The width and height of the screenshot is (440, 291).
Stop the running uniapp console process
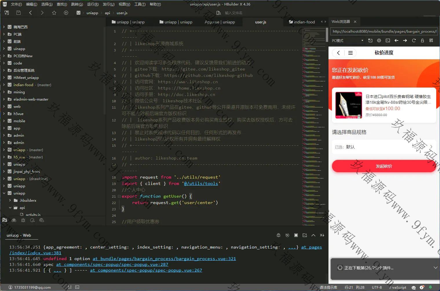(296, 235)
